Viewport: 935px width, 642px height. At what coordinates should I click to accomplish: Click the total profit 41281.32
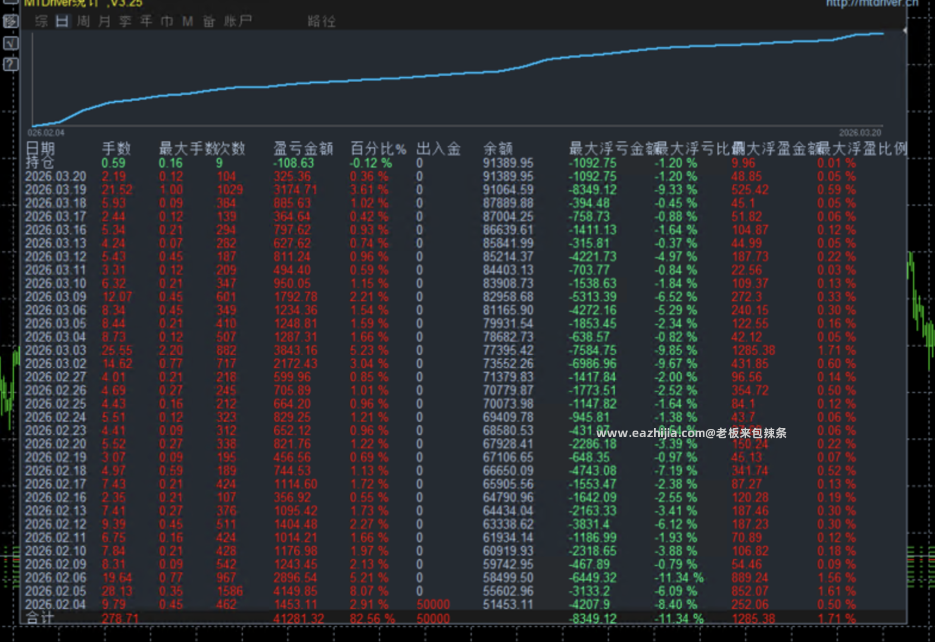[x=298, y=619]
